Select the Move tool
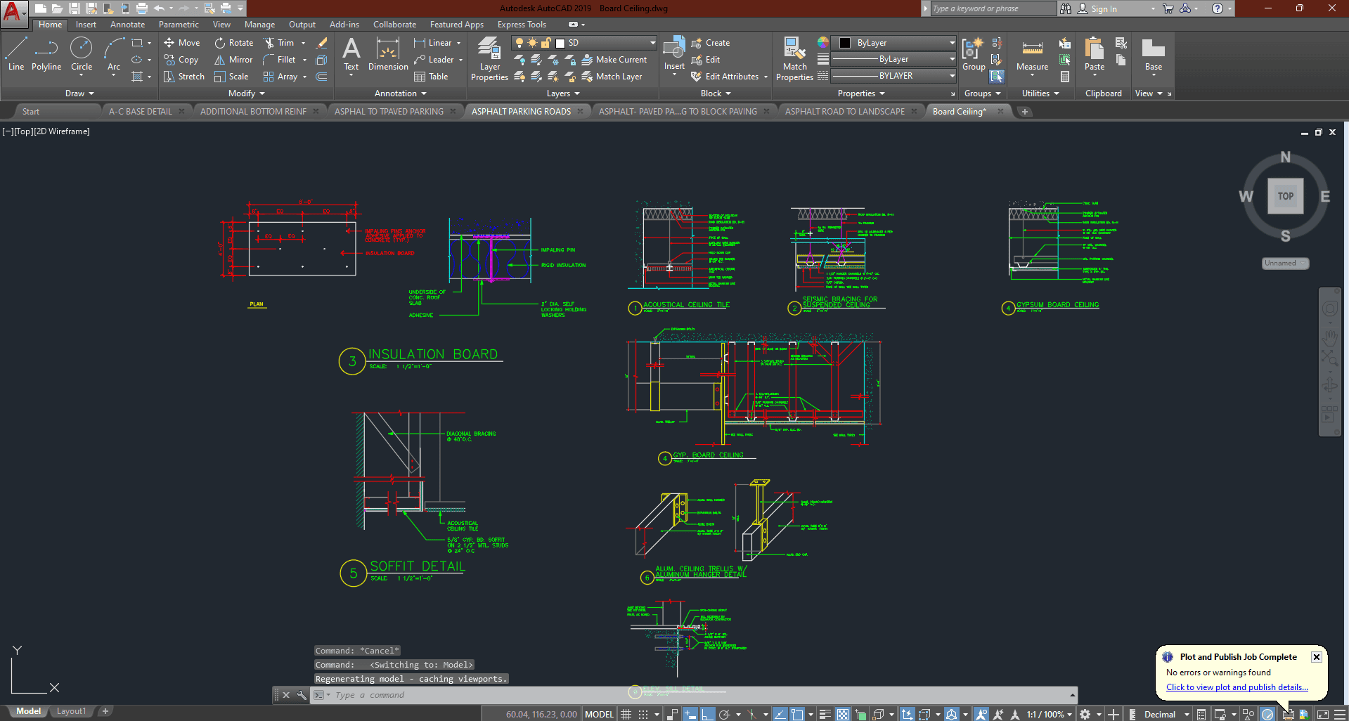1349x721 pixels. (181, 42)
